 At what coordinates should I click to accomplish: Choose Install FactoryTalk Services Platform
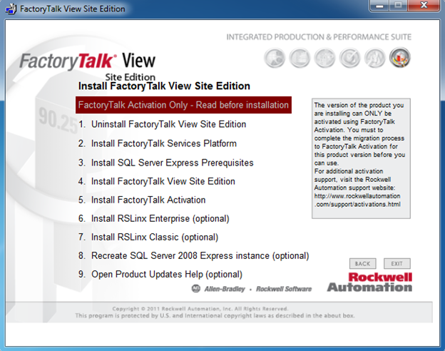point(158,143)
